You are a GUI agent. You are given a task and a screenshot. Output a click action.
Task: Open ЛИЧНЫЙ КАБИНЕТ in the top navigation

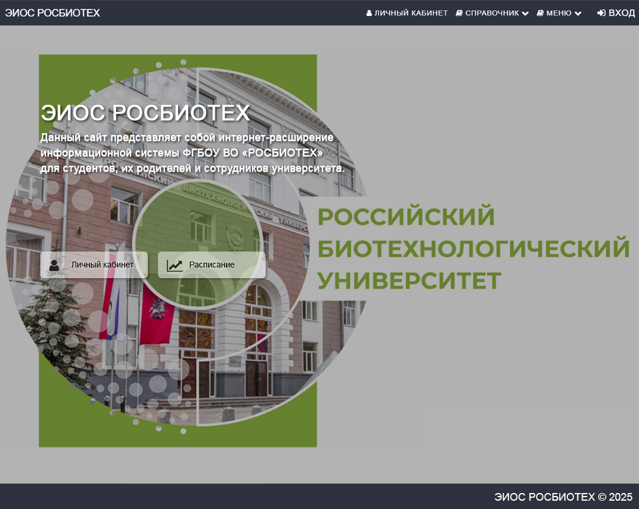coord(406,13)
